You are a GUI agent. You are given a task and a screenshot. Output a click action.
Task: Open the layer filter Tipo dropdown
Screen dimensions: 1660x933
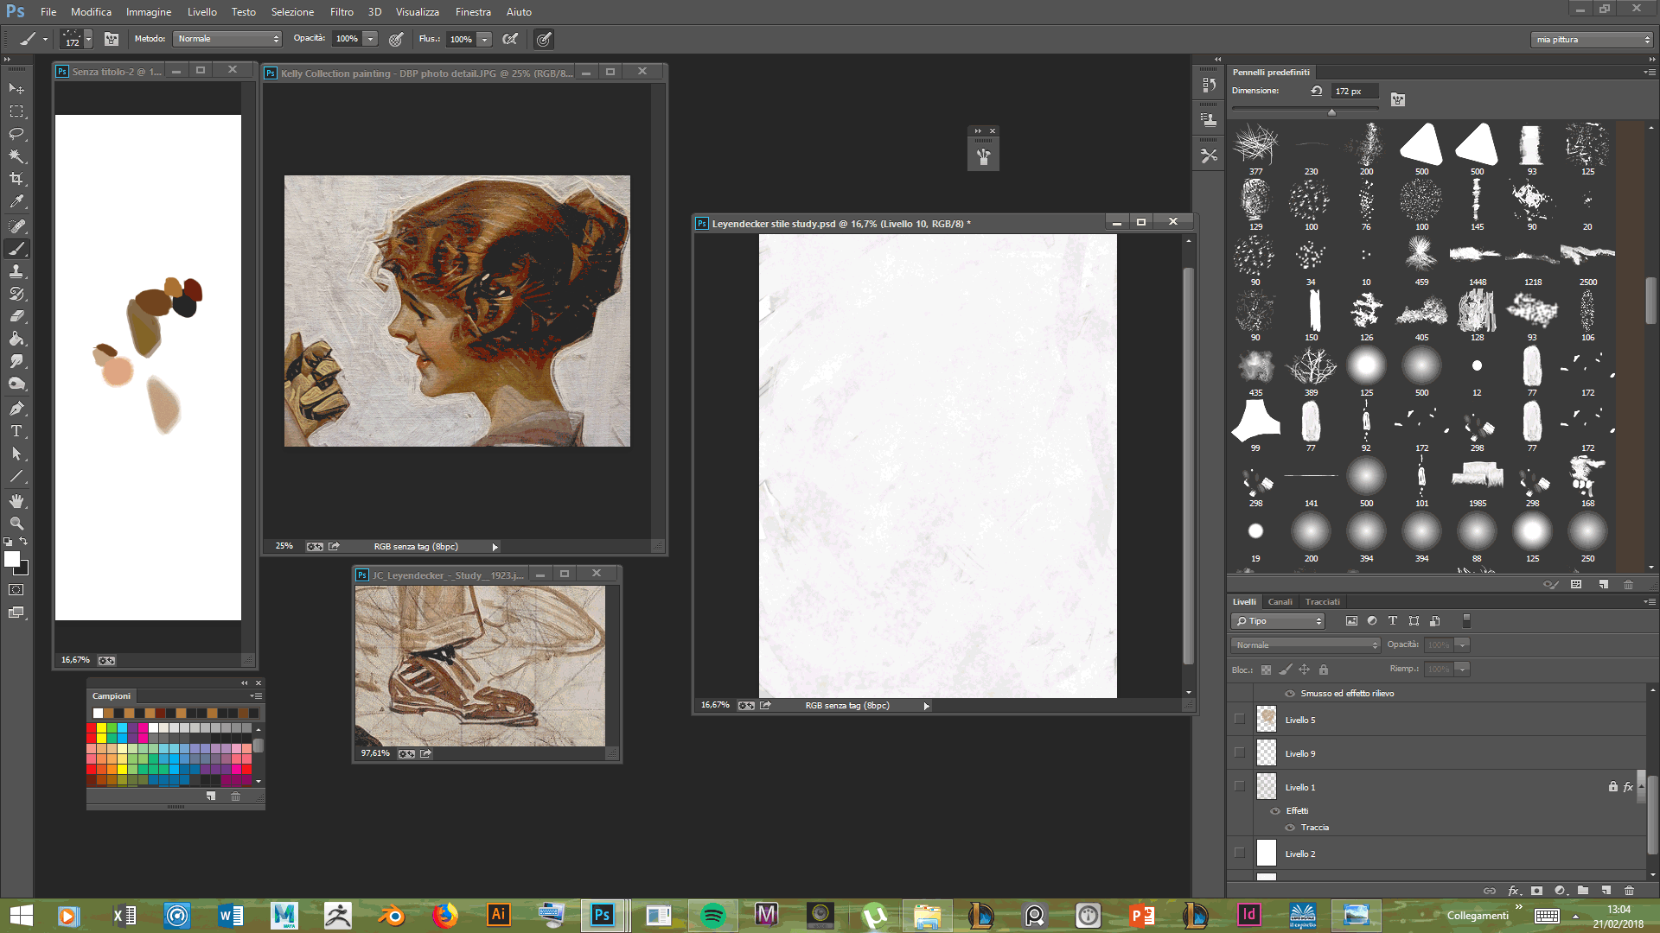(1277, 621)
